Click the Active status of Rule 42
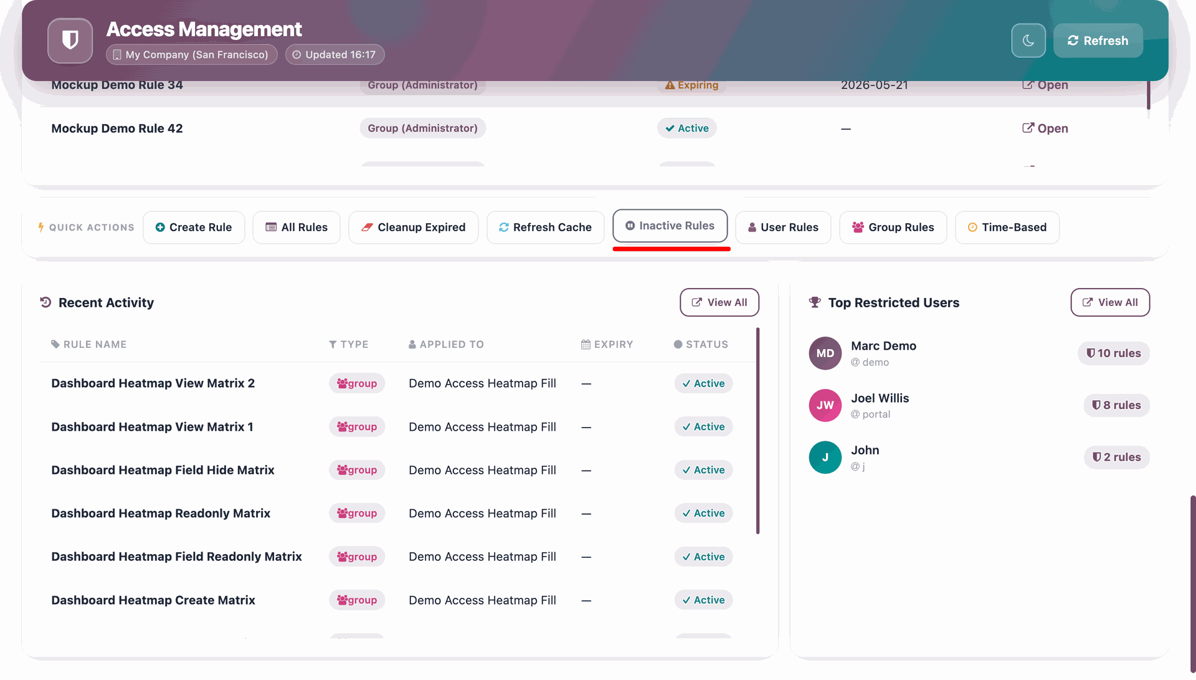This screenshot has height=680, width=1196. pyautogui.click(x=686, y=128)
